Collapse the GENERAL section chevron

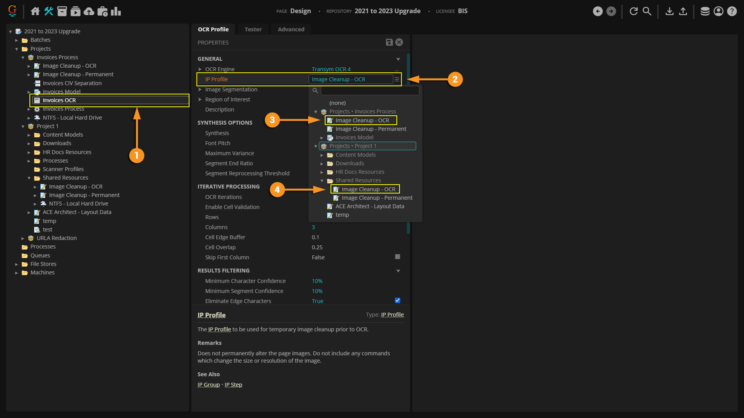coord(398,59)
